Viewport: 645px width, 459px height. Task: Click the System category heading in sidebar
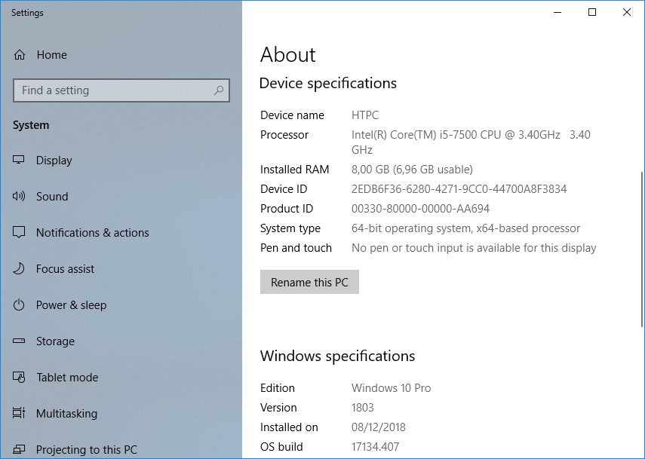click(31, 125)
